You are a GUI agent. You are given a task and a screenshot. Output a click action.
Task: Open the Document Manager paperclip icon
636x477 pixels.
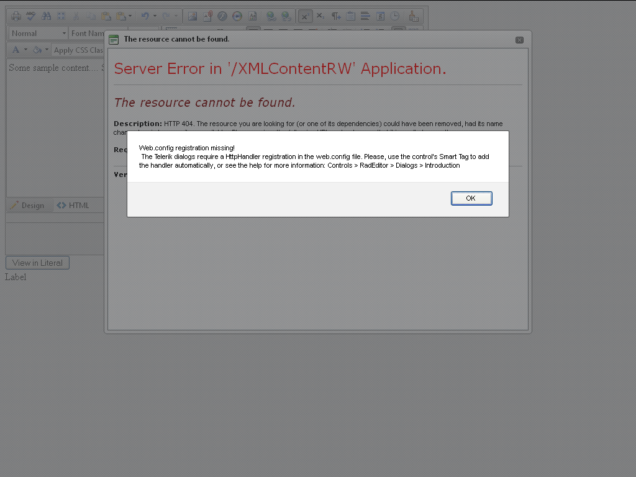(207, 16)
